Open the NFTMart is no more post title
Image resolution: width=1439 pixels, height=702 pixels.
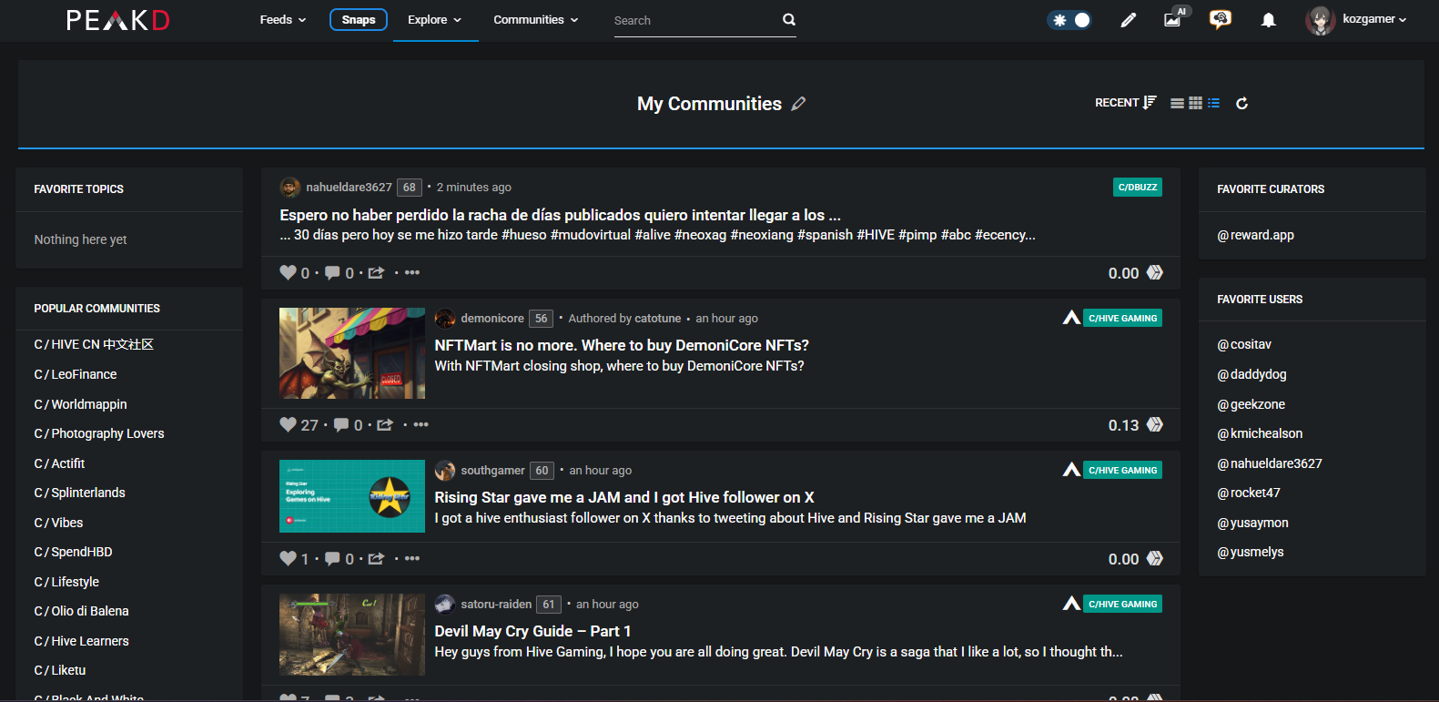pos(622,345)
